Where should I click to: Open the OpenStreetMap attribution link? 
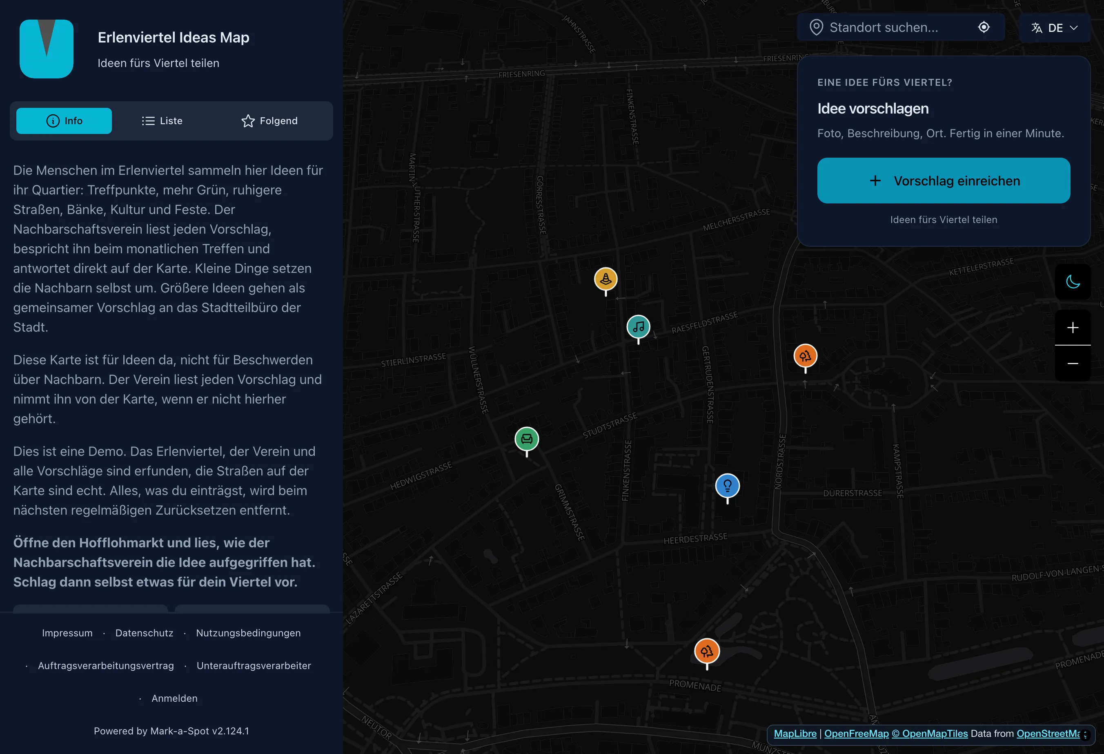tap(1048, 734)
